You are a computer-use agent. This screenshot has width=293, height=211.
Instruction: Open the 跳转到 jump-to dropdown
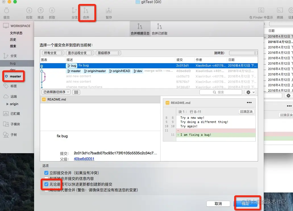243,53
